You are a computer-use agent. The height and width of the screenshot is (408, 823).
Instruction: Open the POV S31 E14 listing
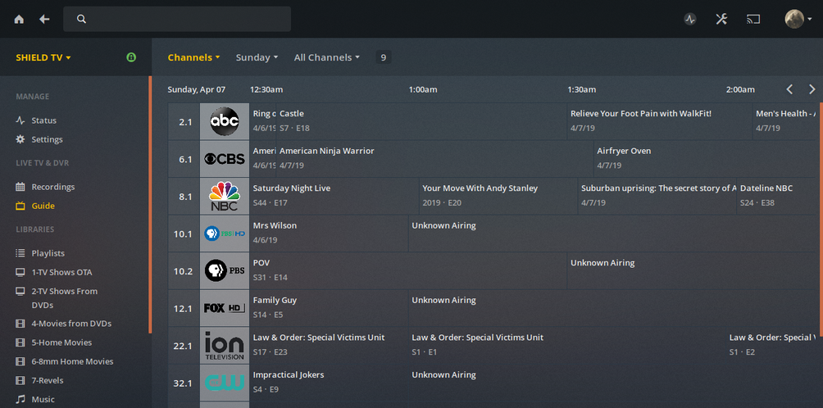[408, 270]
